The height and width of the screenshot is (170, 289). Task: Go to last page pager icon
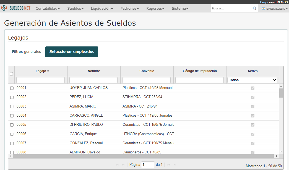[x=175, y=165]
